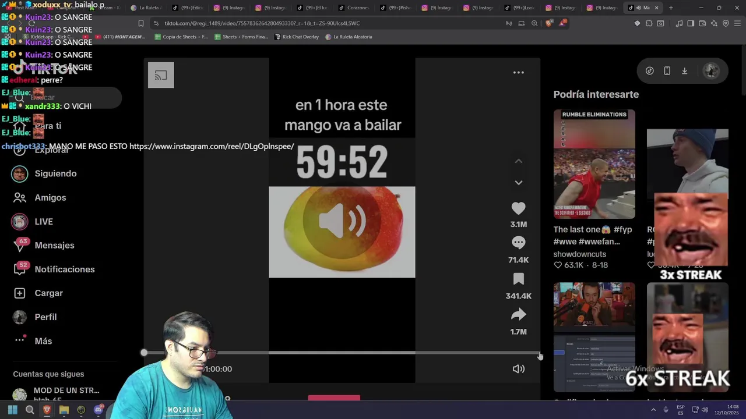This screenshot has width=746, height=419.
Task: Open a new browser tab with plus
Action: pyautogui.click(x=671, y=8)
